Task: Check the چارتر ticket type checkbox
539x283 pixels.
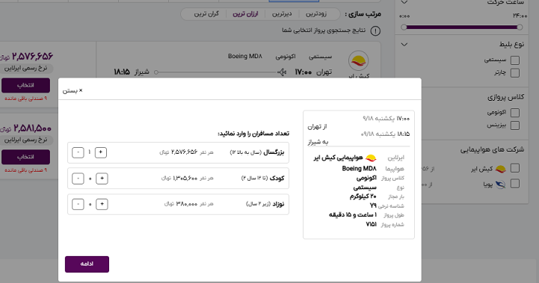Action: (515, 73)
